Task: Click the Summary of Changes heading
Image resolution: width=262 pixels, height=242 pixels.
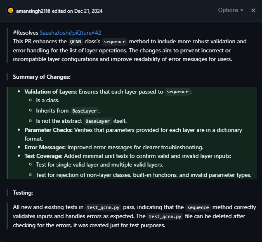Action: pos(41,77)
